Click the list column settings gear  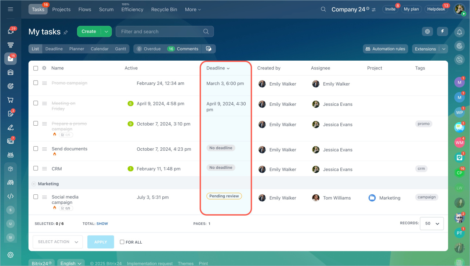tap(44, 68)
